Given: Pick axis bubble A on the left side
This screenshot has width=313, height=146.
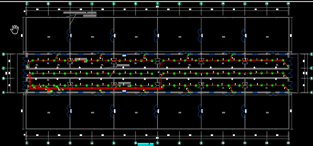Looking at the screenshot, I should point(3,92).
